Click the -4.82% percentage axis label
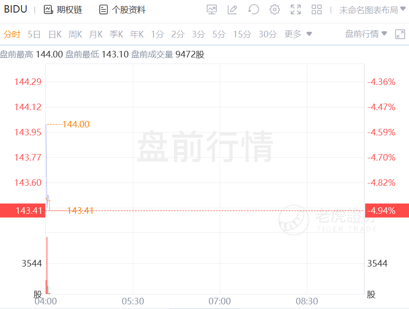Screen dimensions: 409x309 coord(381,183)
